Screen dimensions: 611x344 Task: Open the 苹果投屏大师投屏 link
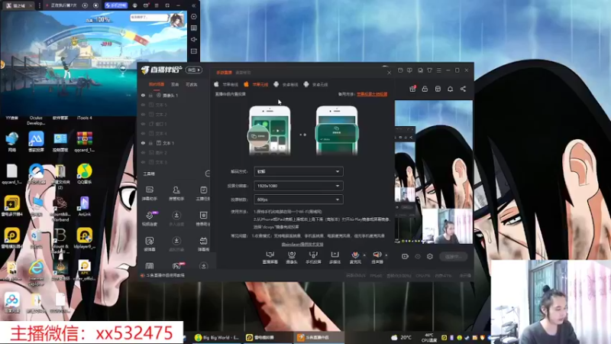tap(372, 94)
